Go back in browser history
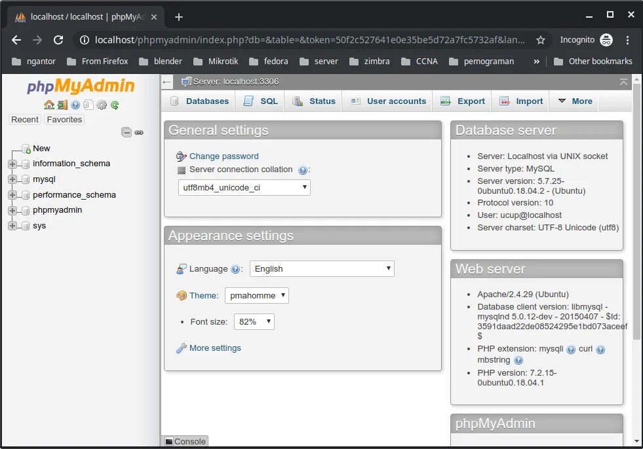 click(16, 40)
